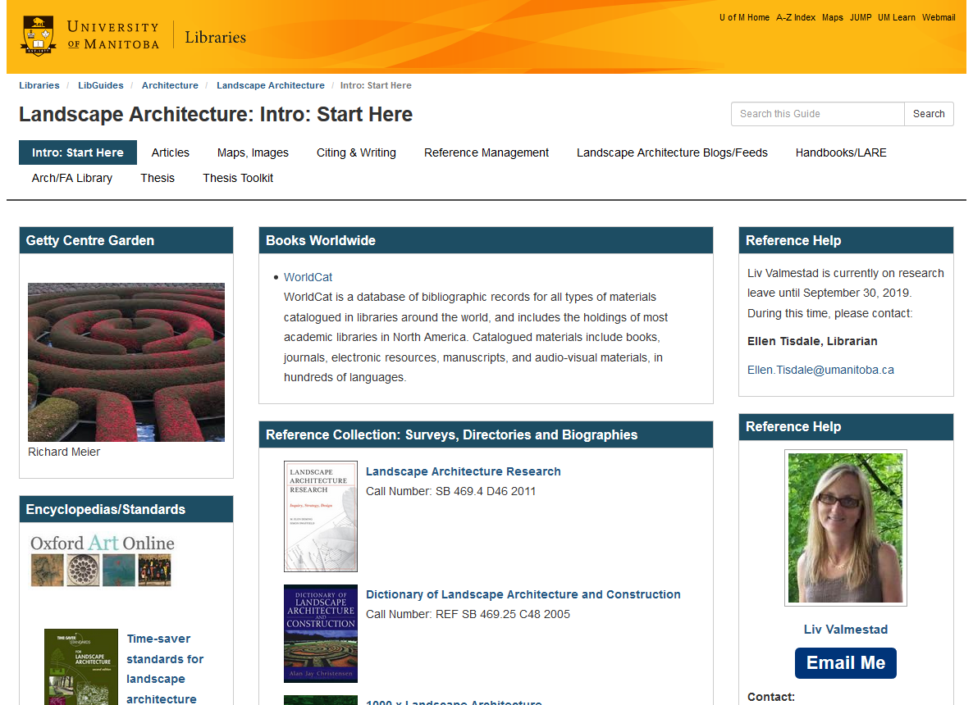973x705 pixels.
Task: Go to U of M Home
Action: (x=744, y=17)
